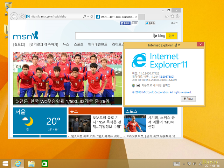
Task: Open the [월드컵] menu item
Action: click(19, 44)
